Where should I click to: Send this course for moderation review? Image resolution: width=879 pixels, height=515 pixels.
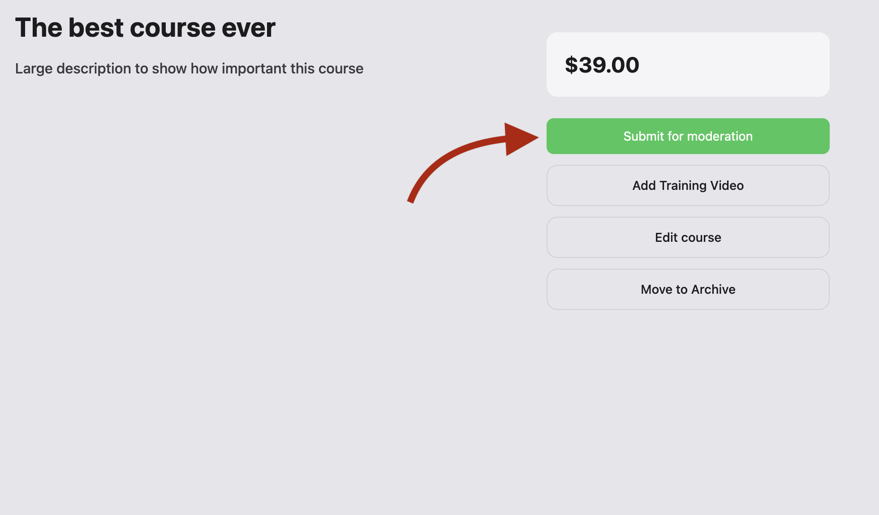click(688, 136)
